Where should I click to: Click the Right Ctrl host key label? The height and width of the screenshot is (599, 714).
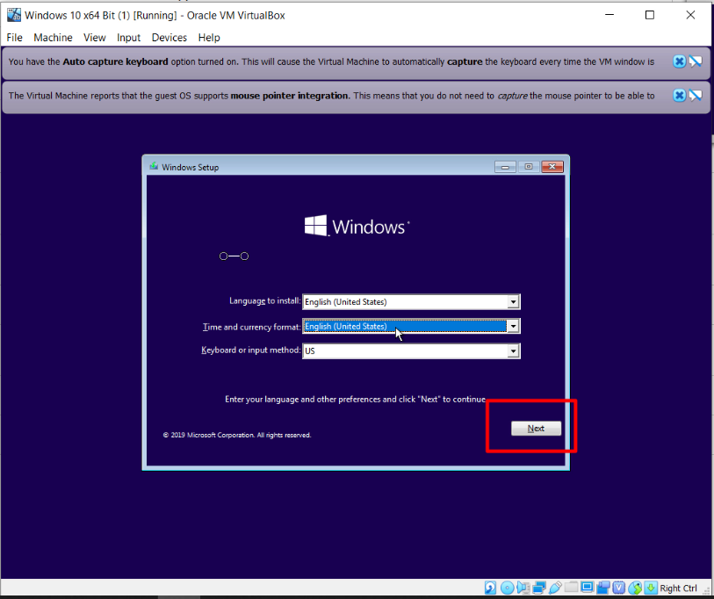pos(679,588)
